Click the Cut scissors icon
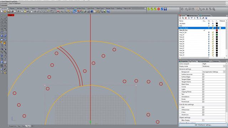The image size is (228, 128). [x=19, y=11]
